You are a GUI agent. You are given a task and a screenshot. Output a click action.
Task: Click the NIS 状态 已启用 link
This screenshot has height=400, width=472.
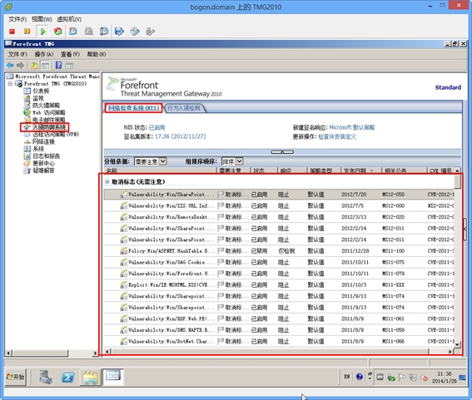[157, 127]
